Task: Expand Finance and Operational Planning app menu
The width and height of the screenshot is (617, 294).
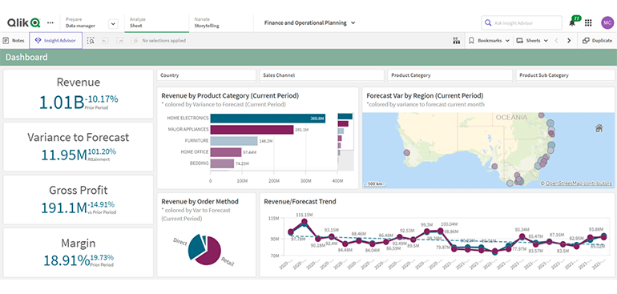Action: tap(309, 22)
